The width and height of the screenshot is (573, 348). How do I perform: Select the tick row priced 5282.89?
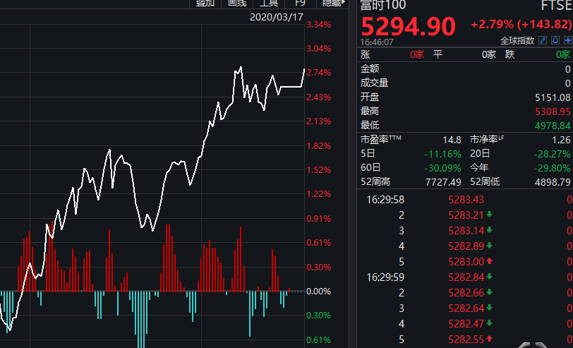click(x=466, y=246)
